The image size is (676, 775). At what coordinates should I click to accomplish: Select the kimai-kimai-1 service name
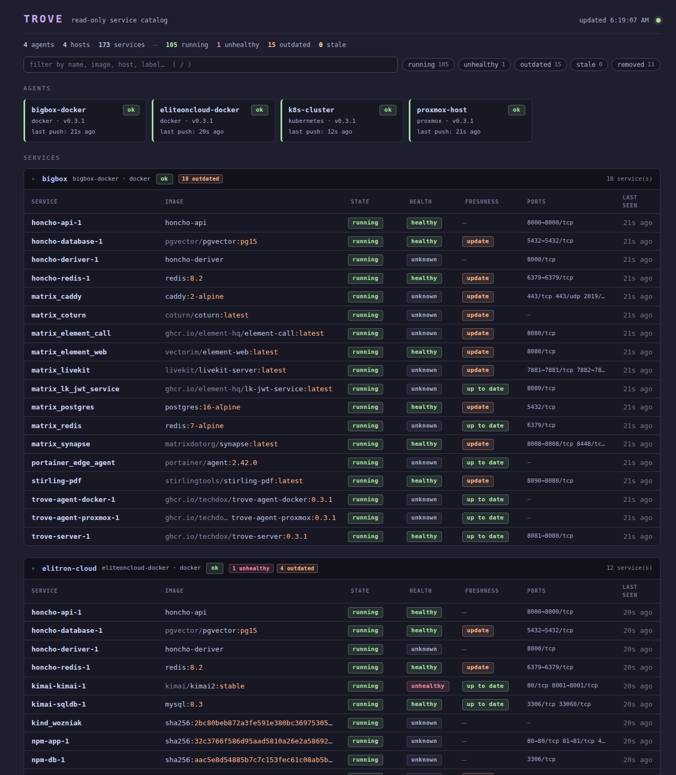click(58, 686)
